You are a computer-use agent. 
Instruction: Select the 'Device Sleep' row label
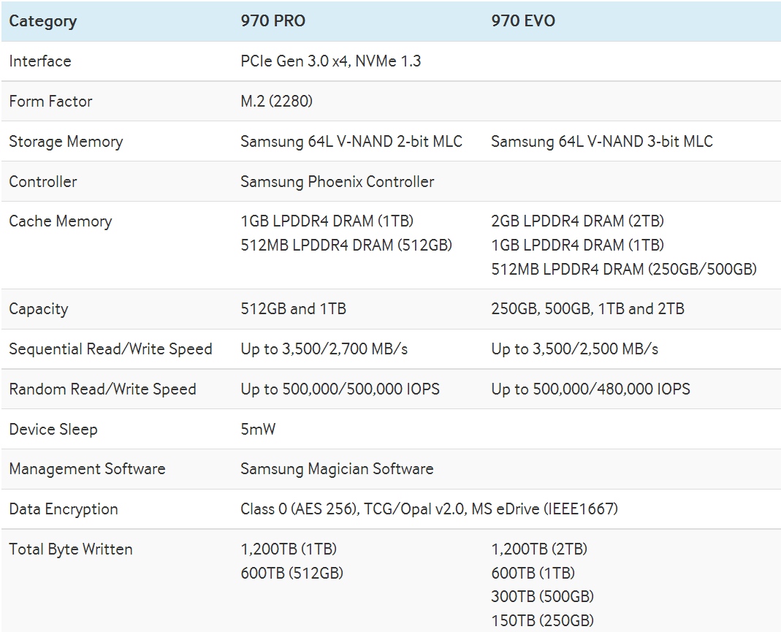(x=53, y=430)
